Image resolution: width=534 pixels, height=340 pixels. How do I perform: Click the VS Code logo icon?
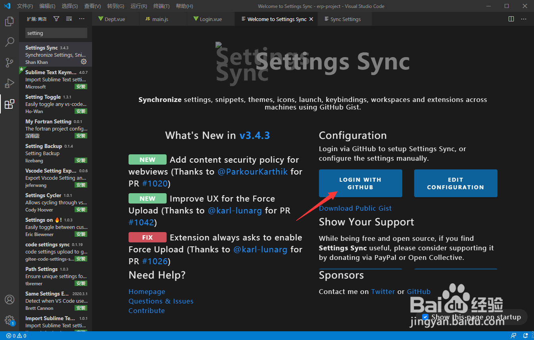(7, 6)
